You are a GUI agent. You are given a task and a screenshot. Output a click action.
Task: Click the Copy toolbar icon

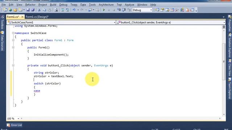tap(44, 10)
